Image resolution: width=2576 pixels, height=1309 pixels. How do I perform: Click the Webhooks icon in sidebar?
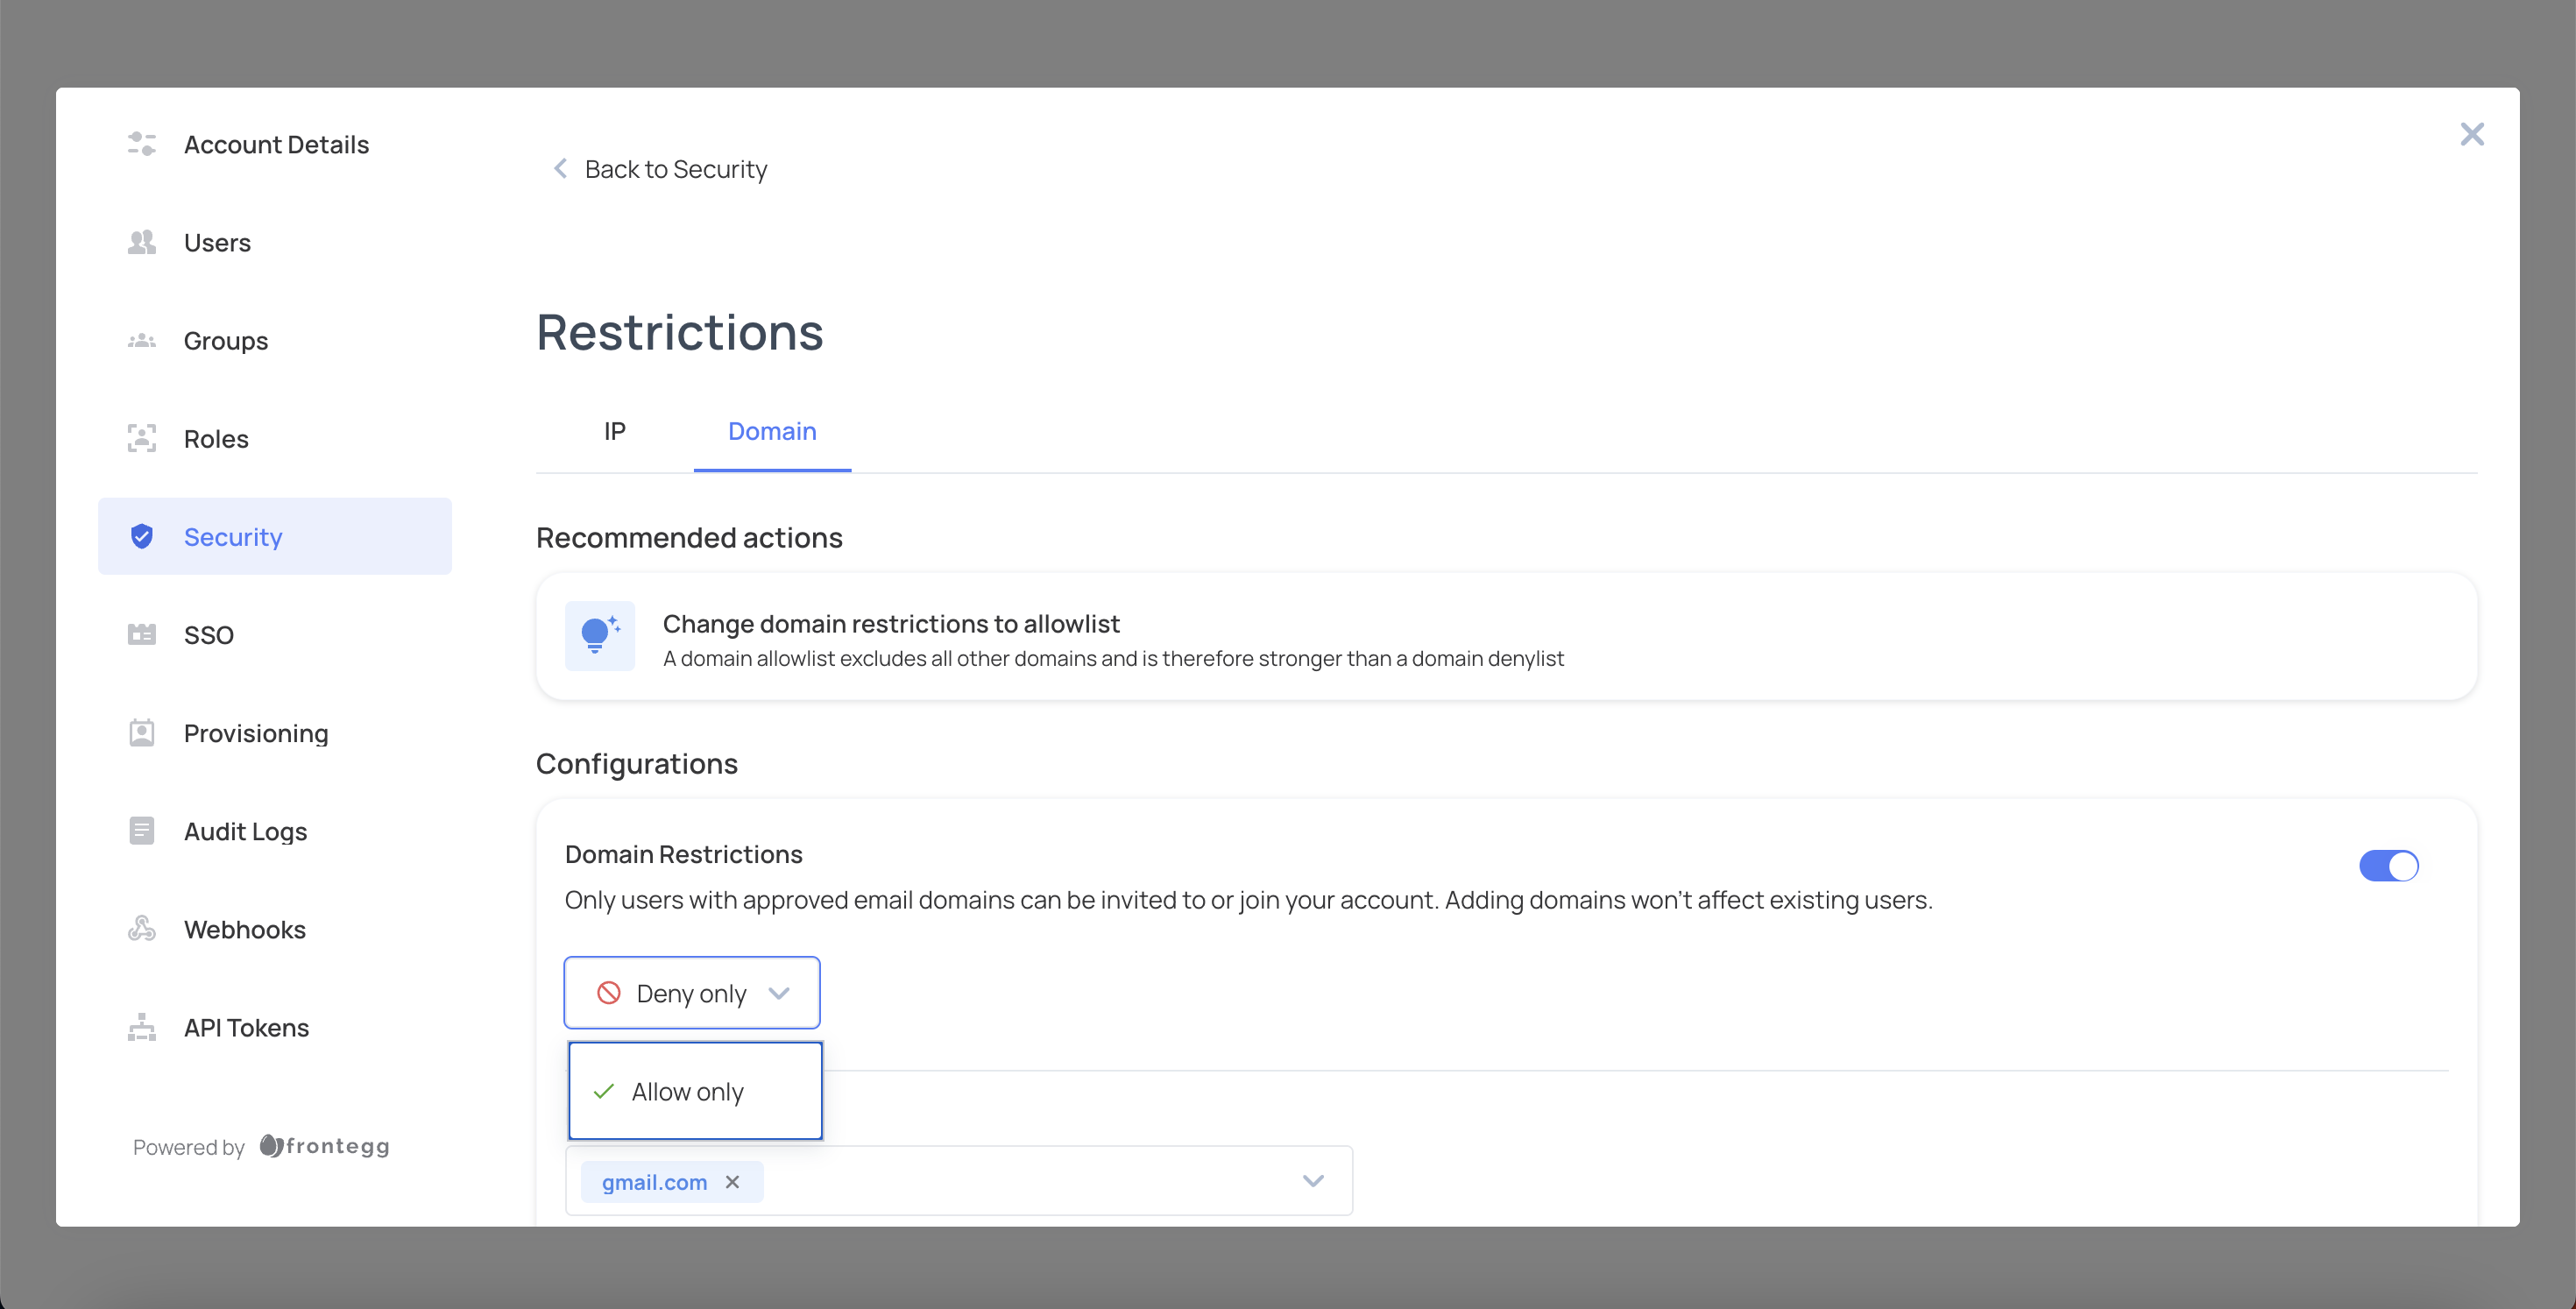point(142,929)
